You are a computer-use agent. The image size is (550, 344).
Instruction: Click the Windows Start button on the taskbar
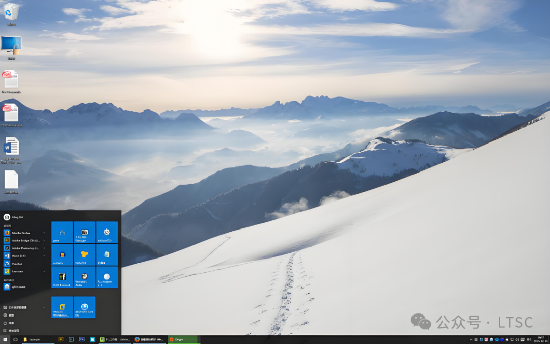(5, 339)
